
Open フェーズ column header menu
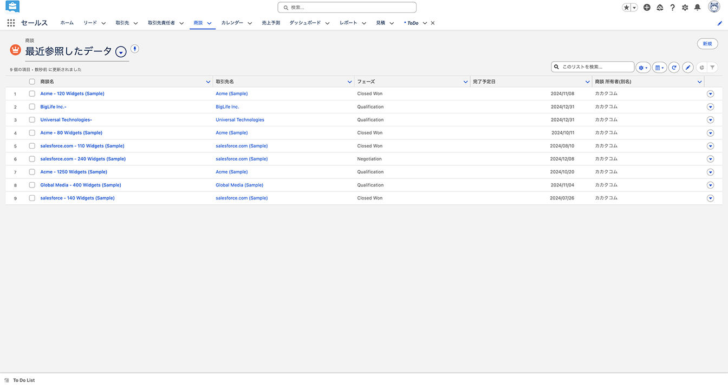pos(466,82)
